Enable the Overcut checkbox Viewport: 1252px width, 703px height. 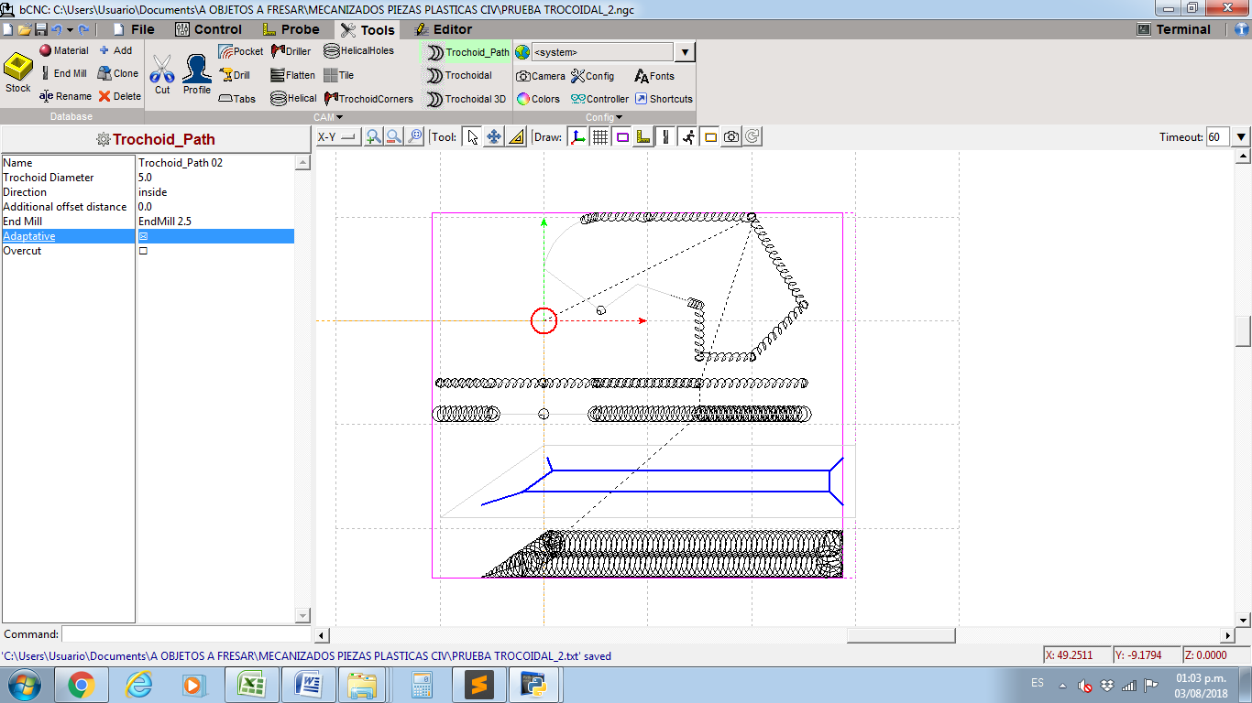[x=143, y=251]
